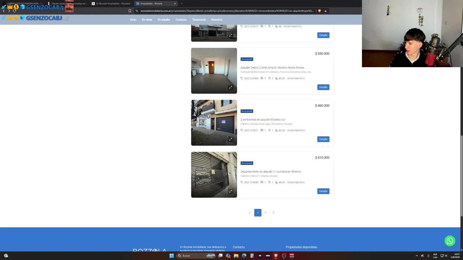This screenshot has width=463, height=260.
Task: Open listing 'Alquiler Depto 2 Amb Amplio Moreno Norte'
Action: [273, 68]
